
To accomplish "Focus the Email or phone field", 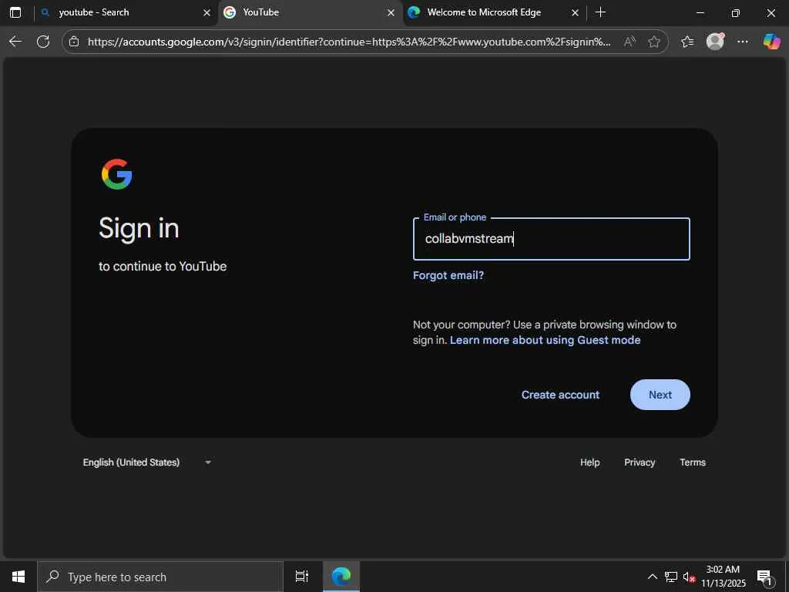I will (x=552, y=239).
